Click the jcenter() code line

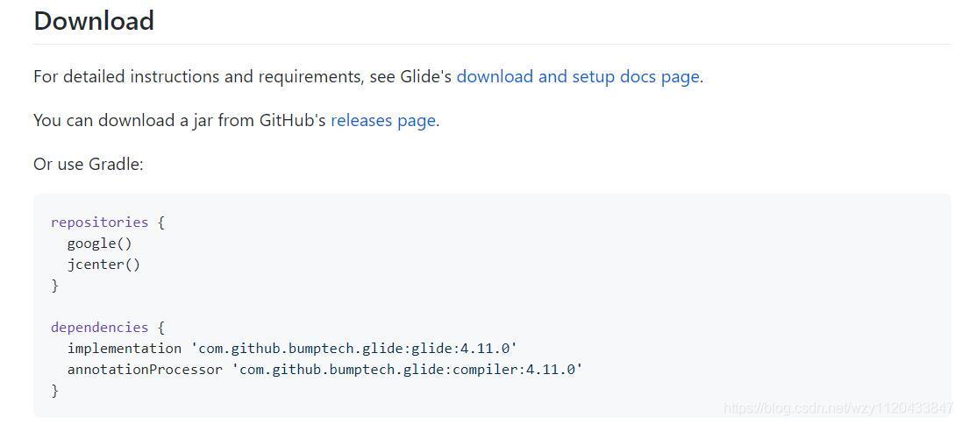pos(103,265)
